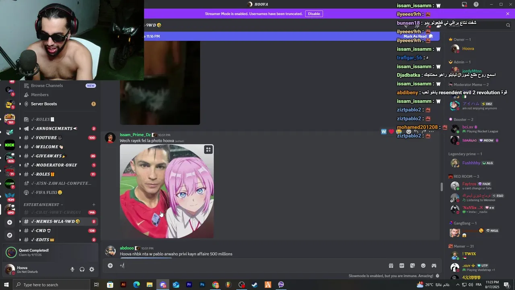Image resolution: width=515 pixels, height=290 pixels.
Task: Open Members list item
Action: point(59,95)
